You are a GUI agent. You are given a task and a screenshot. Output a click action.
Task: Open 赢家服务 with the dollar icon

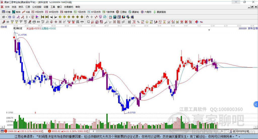[160, 12]
